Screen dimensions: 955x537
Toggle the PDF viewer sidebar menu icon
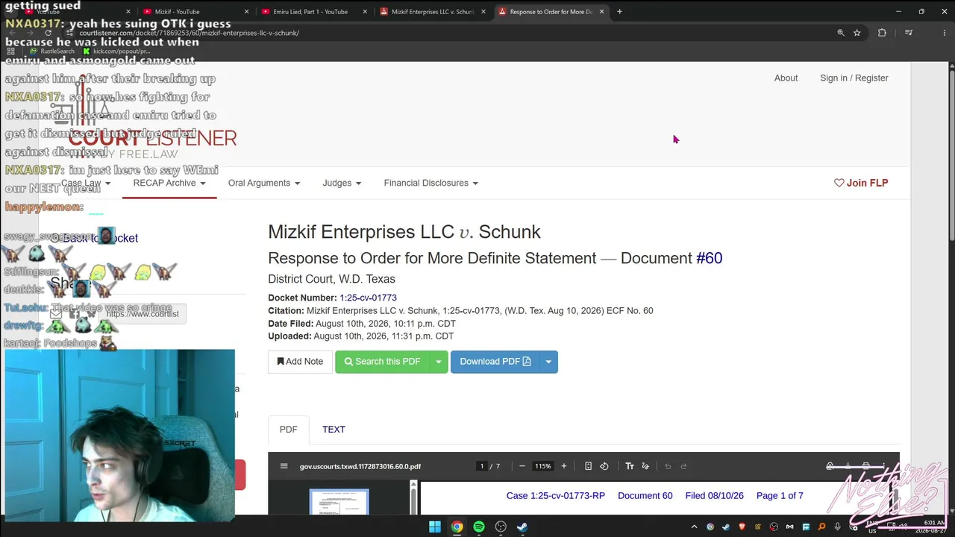(x=284, y=466)
